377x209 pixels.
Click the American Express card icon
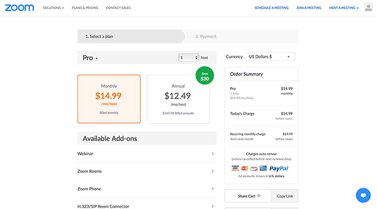pyautogui.click(x=263, y=168)
